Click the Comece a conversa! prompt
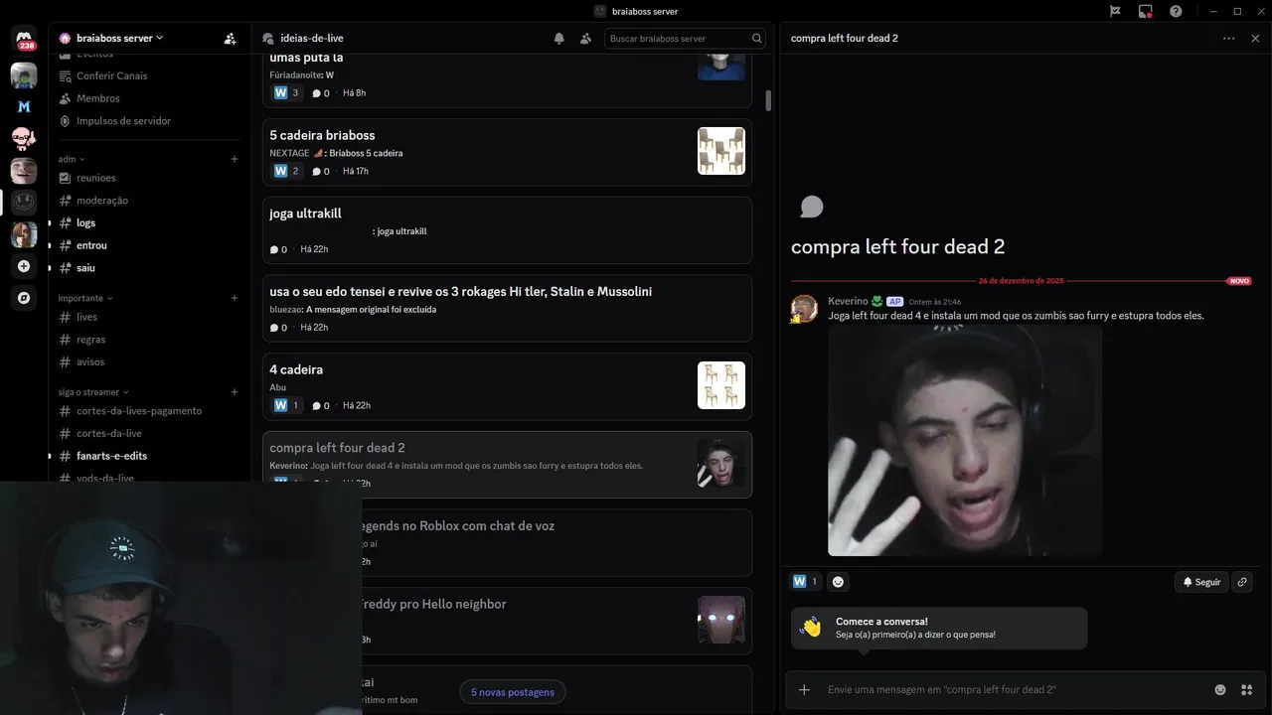Viewport: 1272px width, 715px height. (939, 628)
